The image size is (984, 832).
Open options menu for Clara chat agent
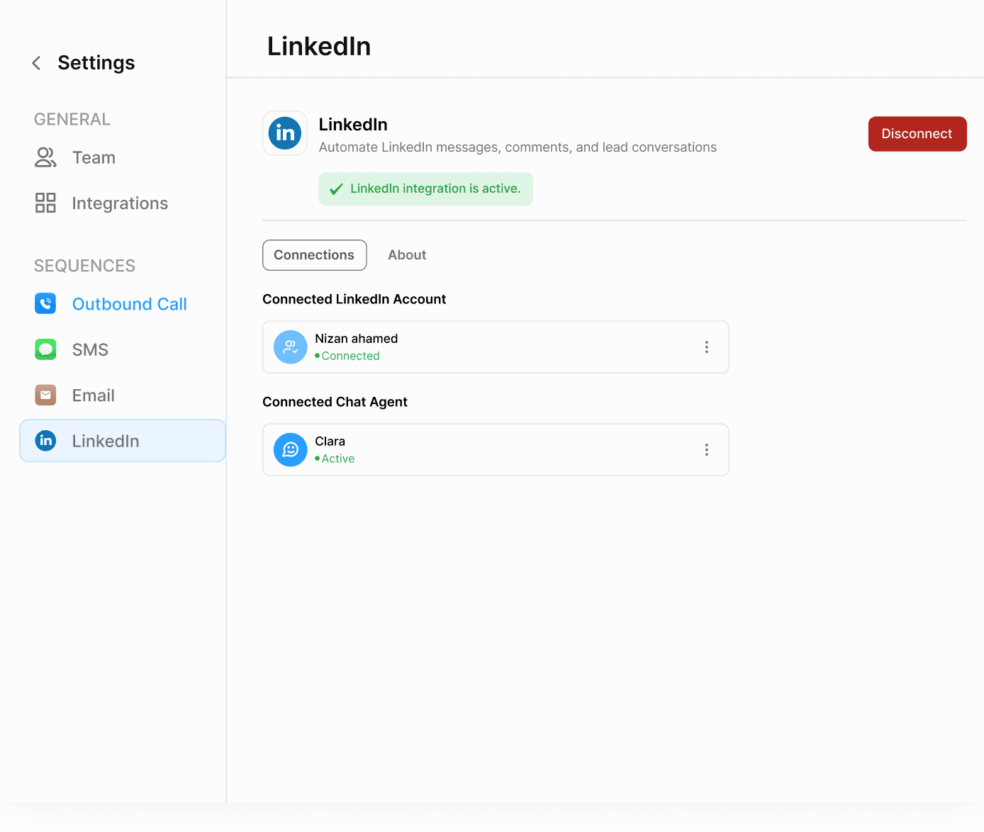(x=706, y=450)
